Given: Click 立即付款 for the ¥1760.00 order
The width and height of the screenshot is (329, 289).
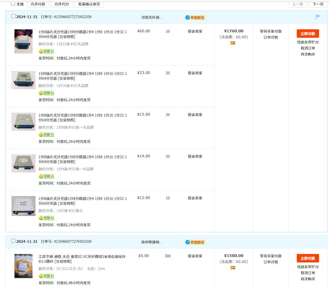Looking at the screenshot, I should [x=308, y=34].
